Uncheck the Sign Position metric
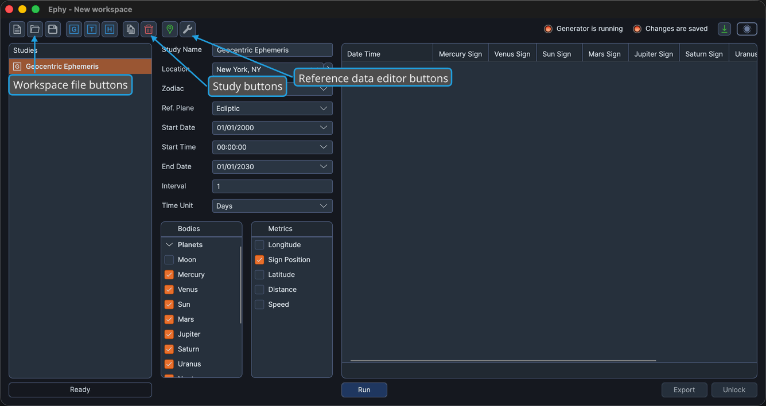The image size is (766, 406). coord(259,260)
